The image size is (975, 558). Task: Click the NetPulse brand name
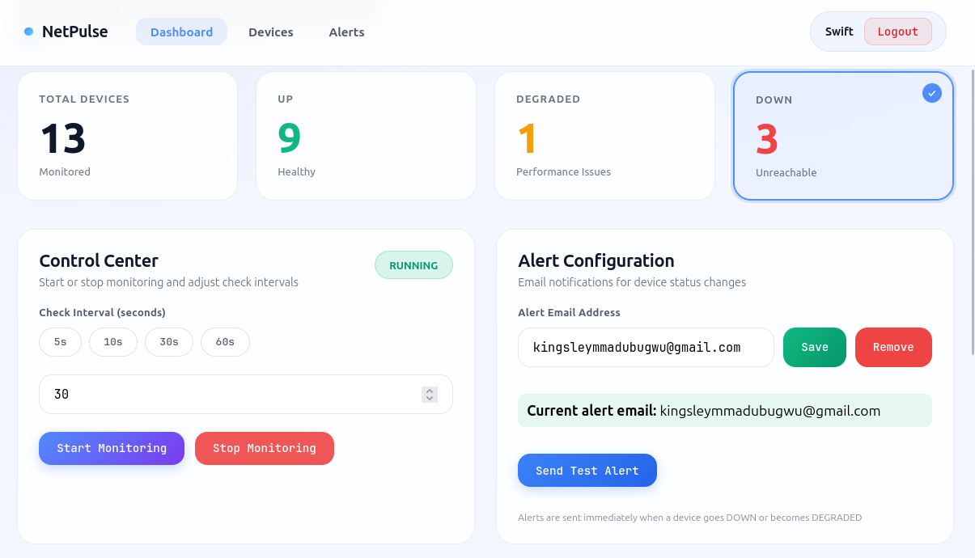click(x=74, y=32)
